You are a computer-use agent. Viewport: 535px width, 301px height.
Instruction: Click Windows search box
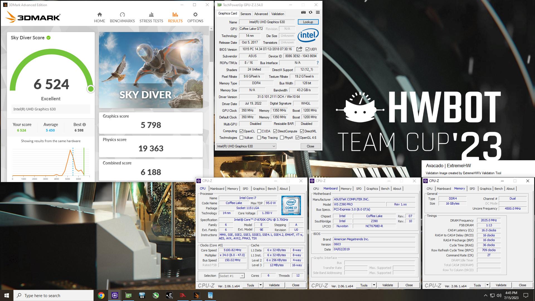point(53,295)
